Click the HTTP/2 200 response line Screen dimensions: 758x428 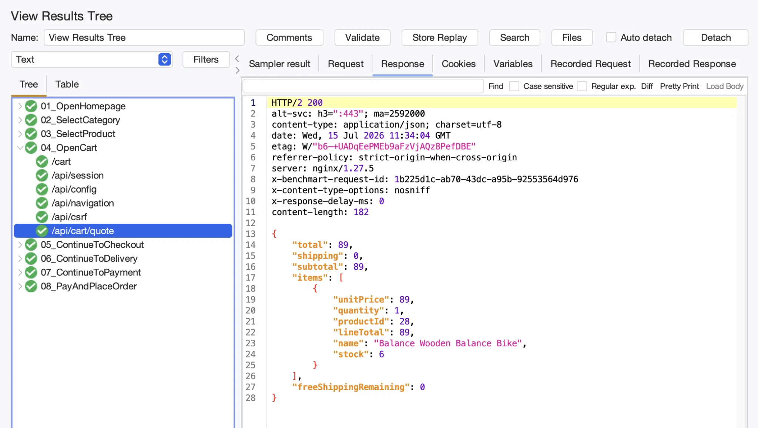(502, 103)
